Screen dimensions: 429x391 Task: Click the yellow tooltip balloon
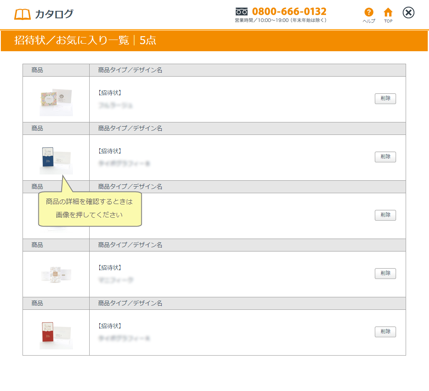tap(90, 209)
